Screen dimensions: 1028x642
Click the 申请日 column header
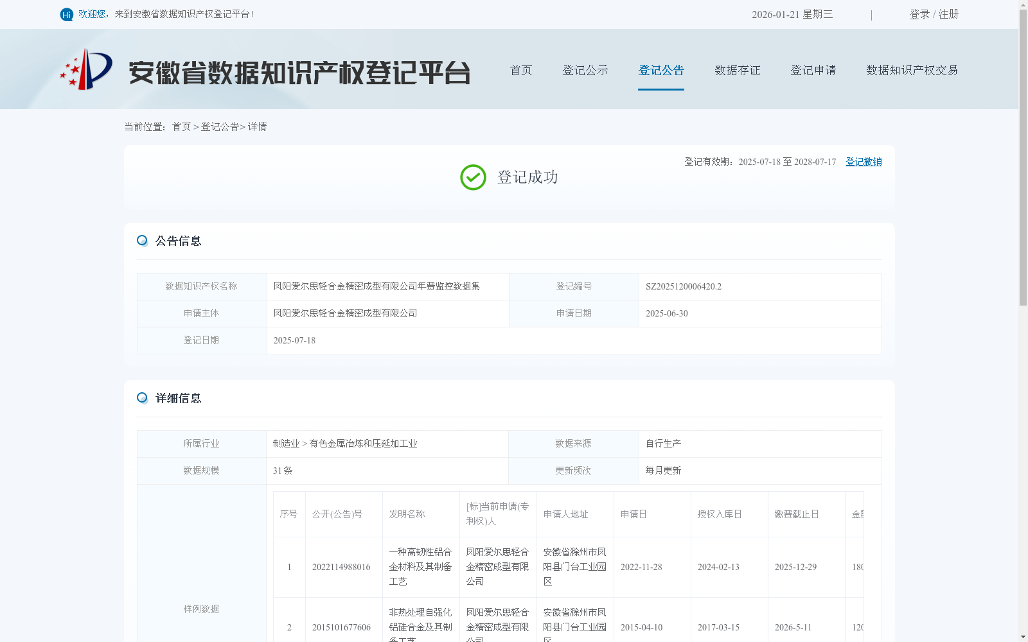[x=634, y=514]
